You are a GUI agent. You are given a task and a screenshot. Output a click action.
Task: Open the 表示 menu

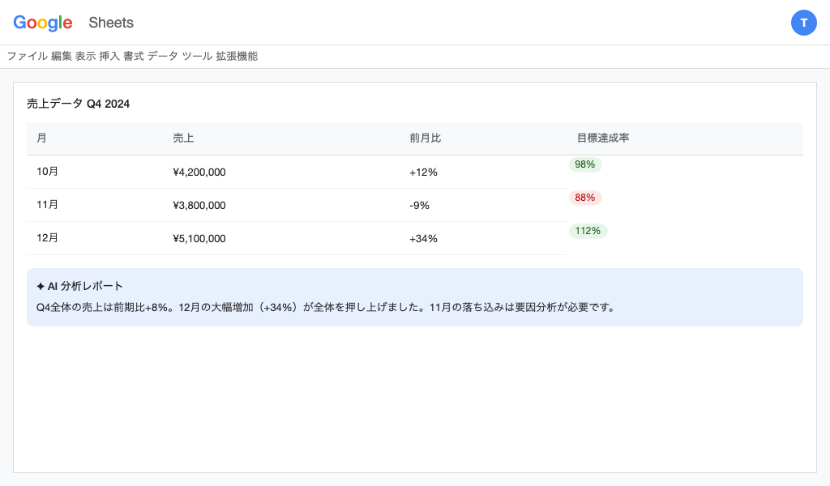[85, 56]
